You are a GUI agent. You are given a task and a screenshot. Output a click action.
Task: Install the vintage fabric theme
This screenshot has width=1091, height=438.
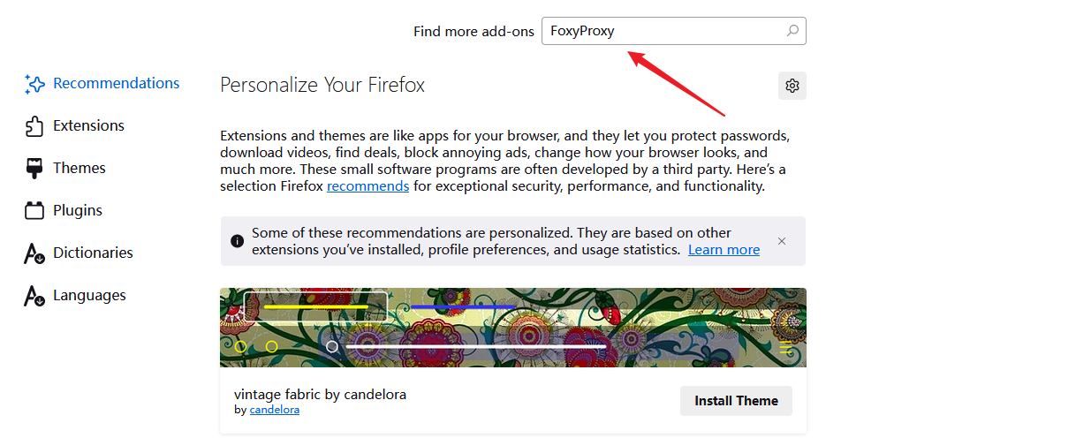pos(736,401)
